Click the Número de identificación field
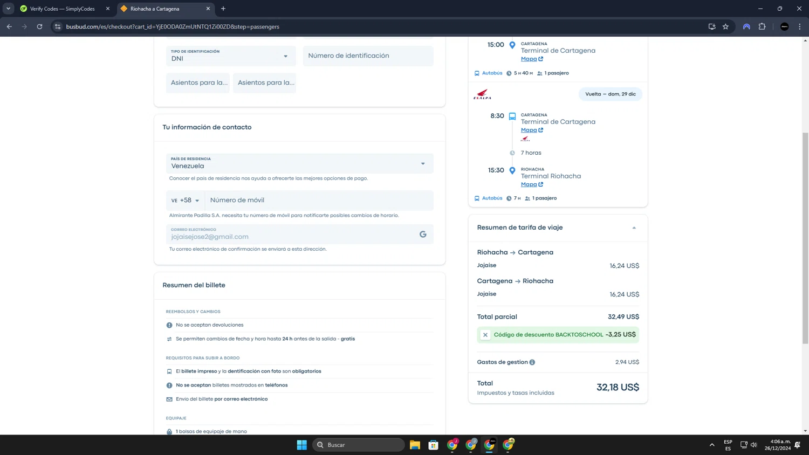This screenshot has height=455, width=809. tap(368, 56)
